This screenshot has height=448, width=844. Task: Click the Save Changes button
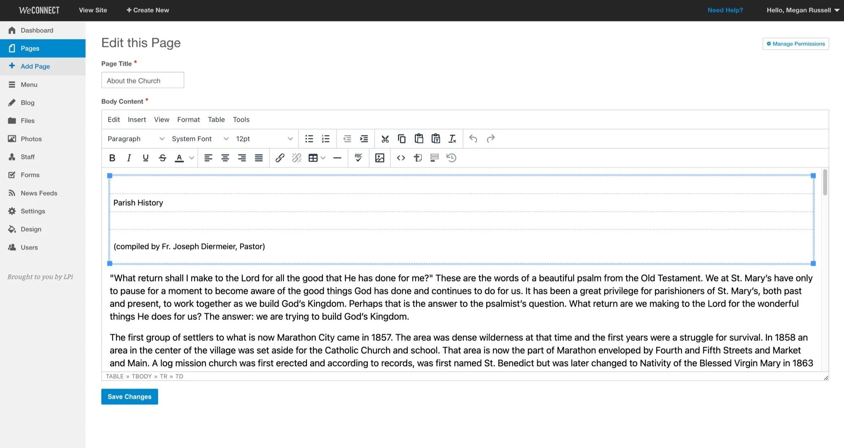pyautogui.click(x=130, y=397)
